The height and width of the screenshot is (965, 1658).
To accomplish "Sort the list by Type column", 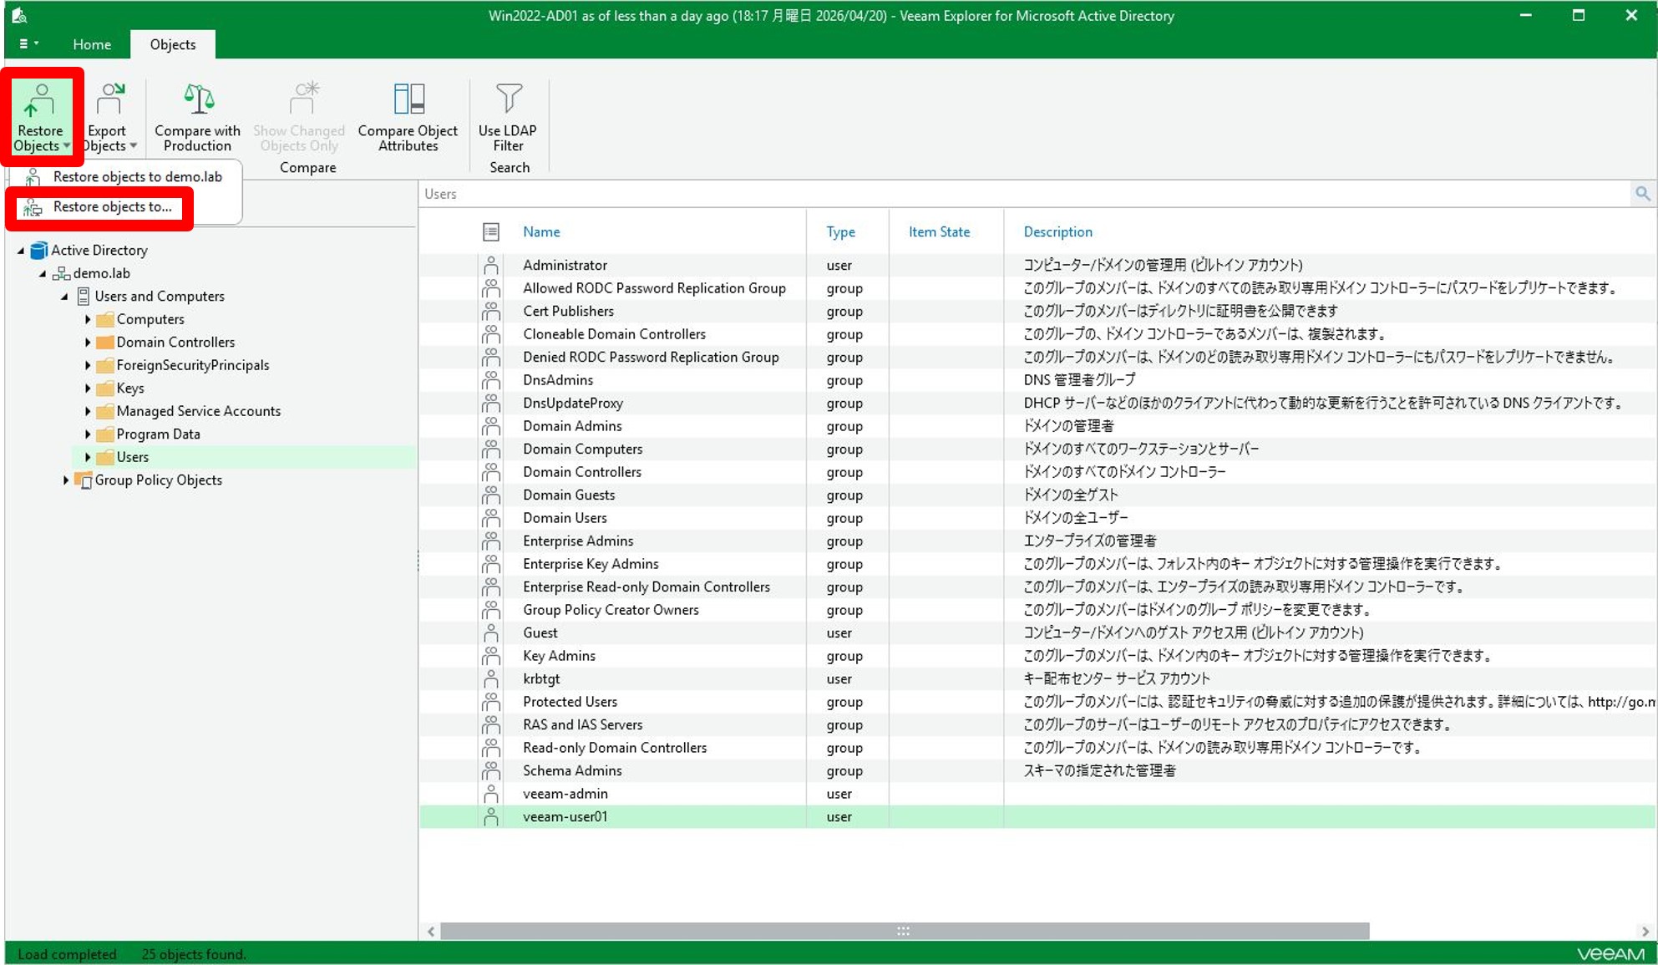I will click(840, 232).
